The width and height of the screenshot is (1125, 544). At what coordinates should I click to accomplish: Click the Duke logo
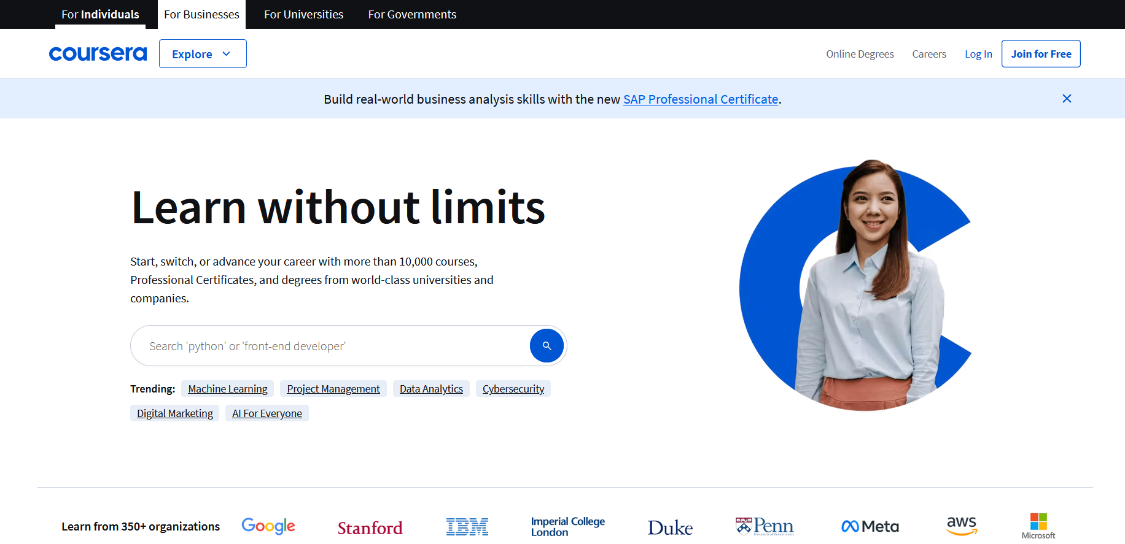coord(670,527)
